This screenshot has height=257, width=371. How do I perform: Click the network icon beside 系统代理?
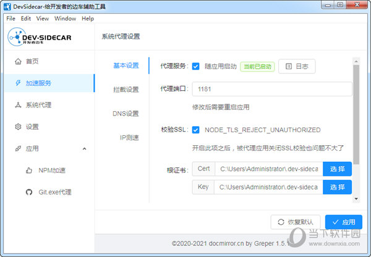[18, 105]
